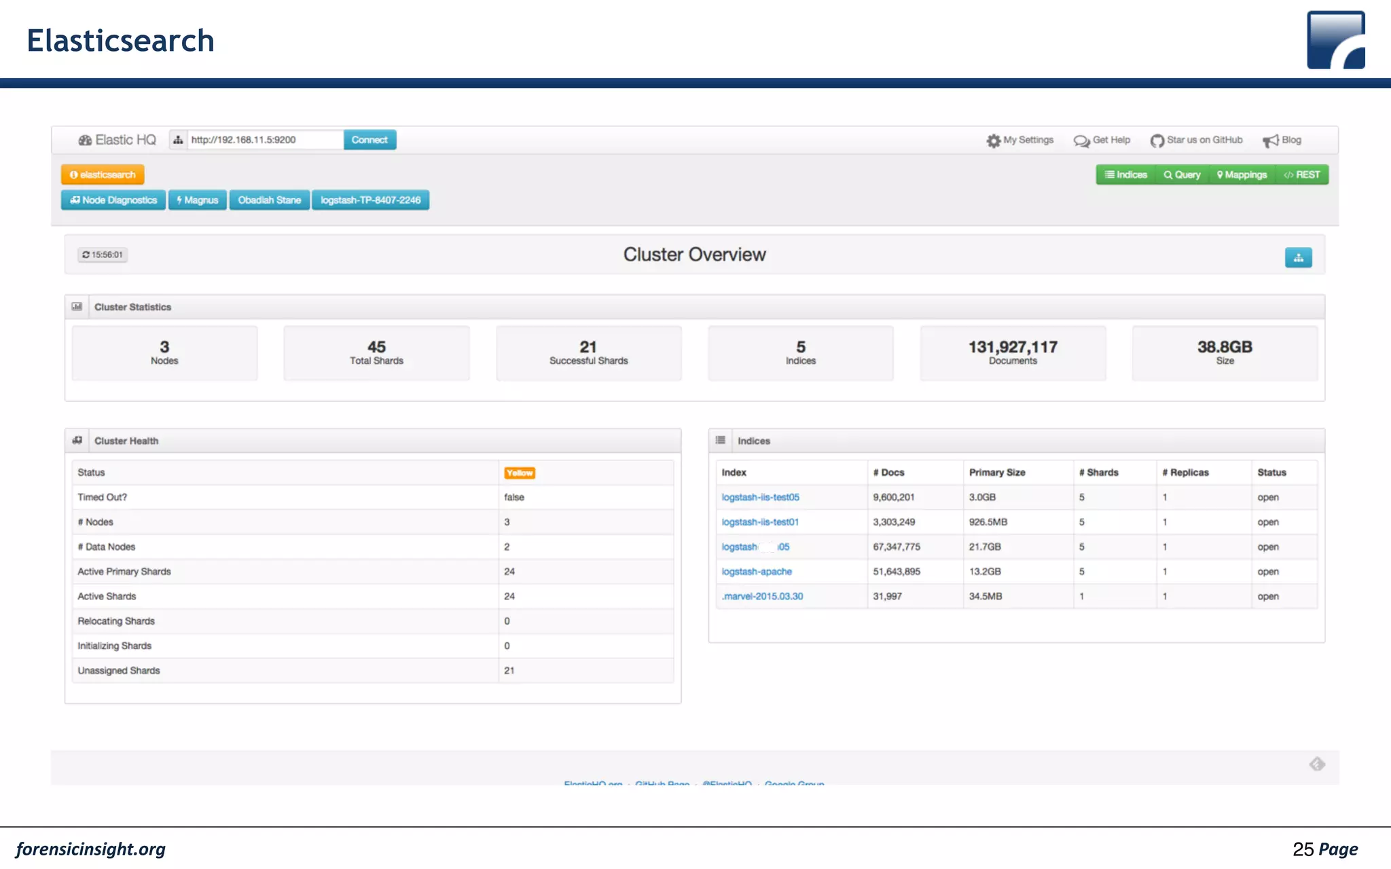The image size is (1391, 869).
Task: Click the 38.8GB Size statistic card
Action: 1225,353
